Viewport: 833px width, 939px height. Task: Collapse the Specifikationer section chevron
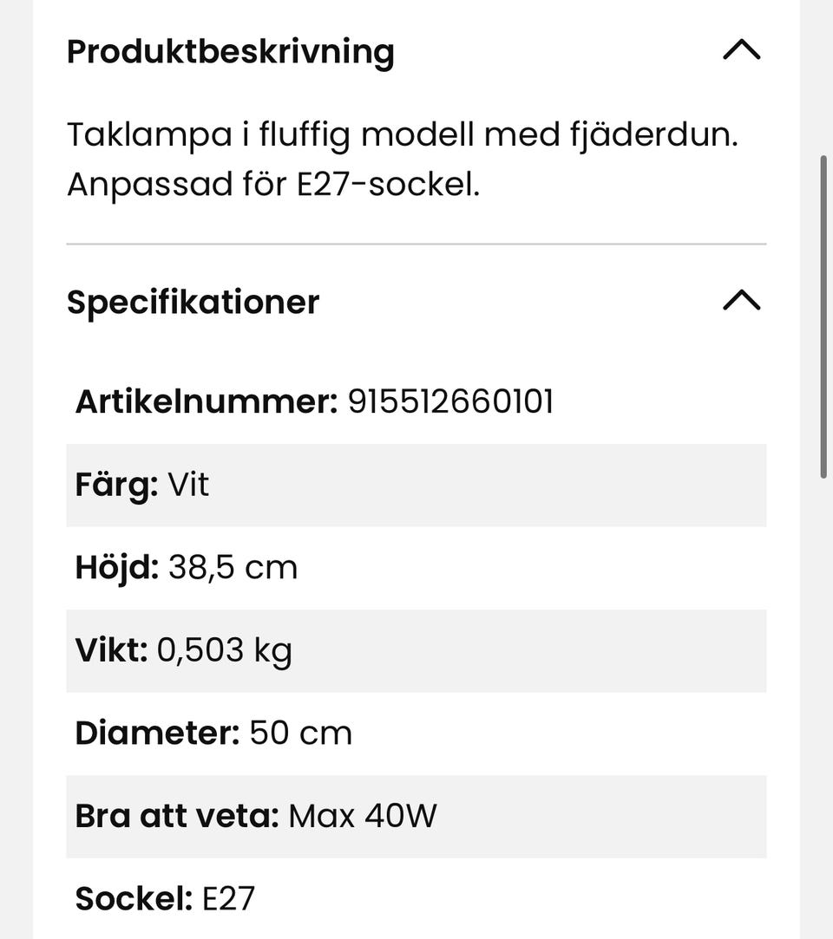(741, 301)
